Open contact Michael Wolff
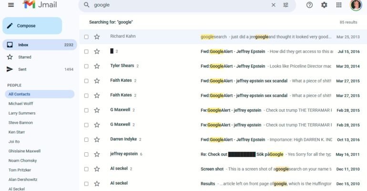Image resolution: width=367 pixels, height=191 pixels. [21, 104]
